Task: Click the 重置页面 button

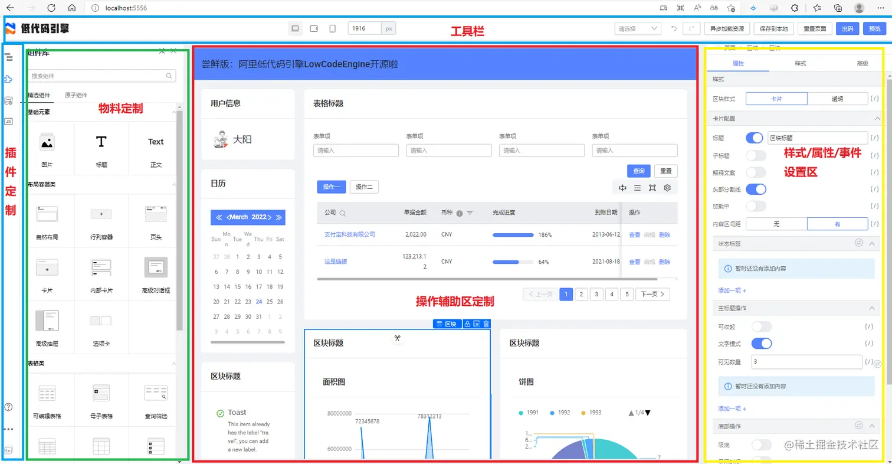Action: [x=815, y=28]
